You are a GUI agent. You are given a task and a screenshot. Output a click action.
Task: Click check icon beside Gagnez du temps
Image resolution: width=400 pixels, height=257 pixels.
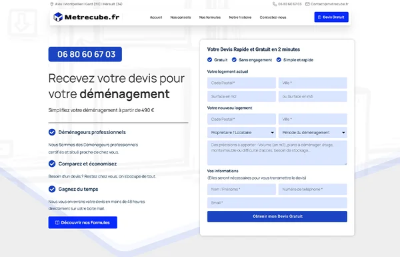pyautogui.click(x=52, y=189)
